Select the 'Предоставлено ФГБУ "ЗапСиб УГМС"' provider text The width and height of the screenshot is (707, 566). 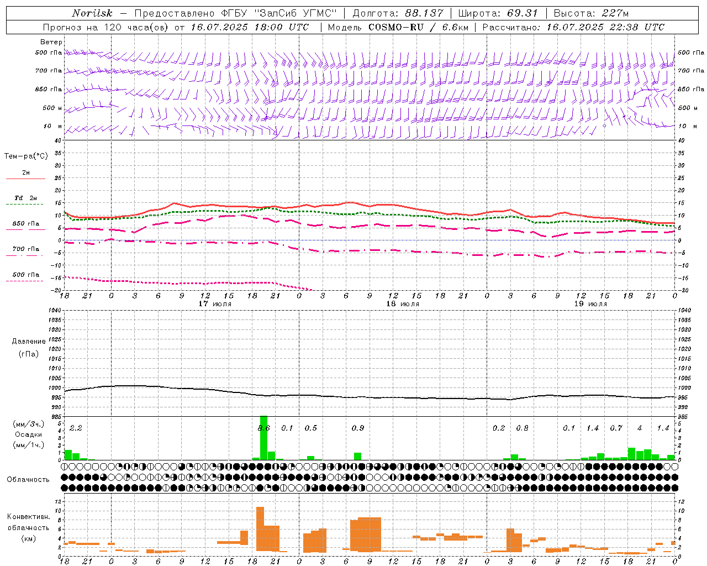tap(236, 13)
